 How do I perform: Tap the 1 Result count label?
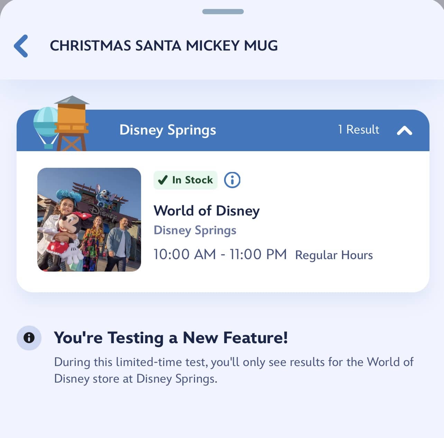(359, 129)
